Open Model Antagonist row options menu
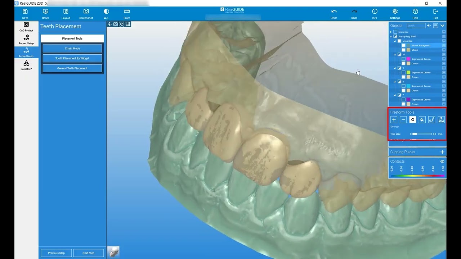Image resolution: width=461 pixels, height=259 pixels. tap(444, 45)
